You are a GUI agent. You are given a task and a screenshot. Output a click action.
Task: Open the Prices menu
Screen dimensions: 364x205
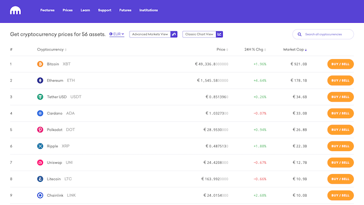pos(67,10)
